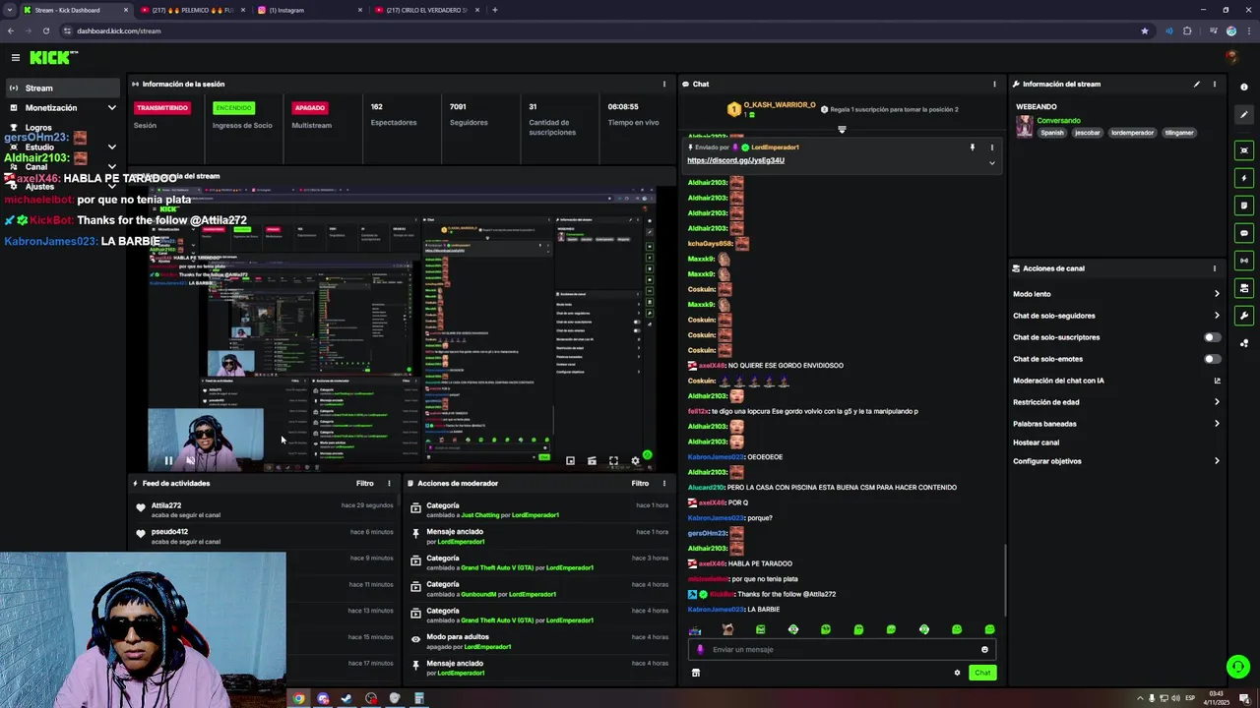
Task: Click the Kick logo
Action: point(52,58)
